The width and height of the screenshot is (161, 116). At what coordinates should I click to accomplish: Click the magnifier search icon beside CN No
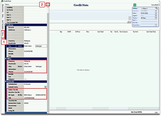click(157, 8)
